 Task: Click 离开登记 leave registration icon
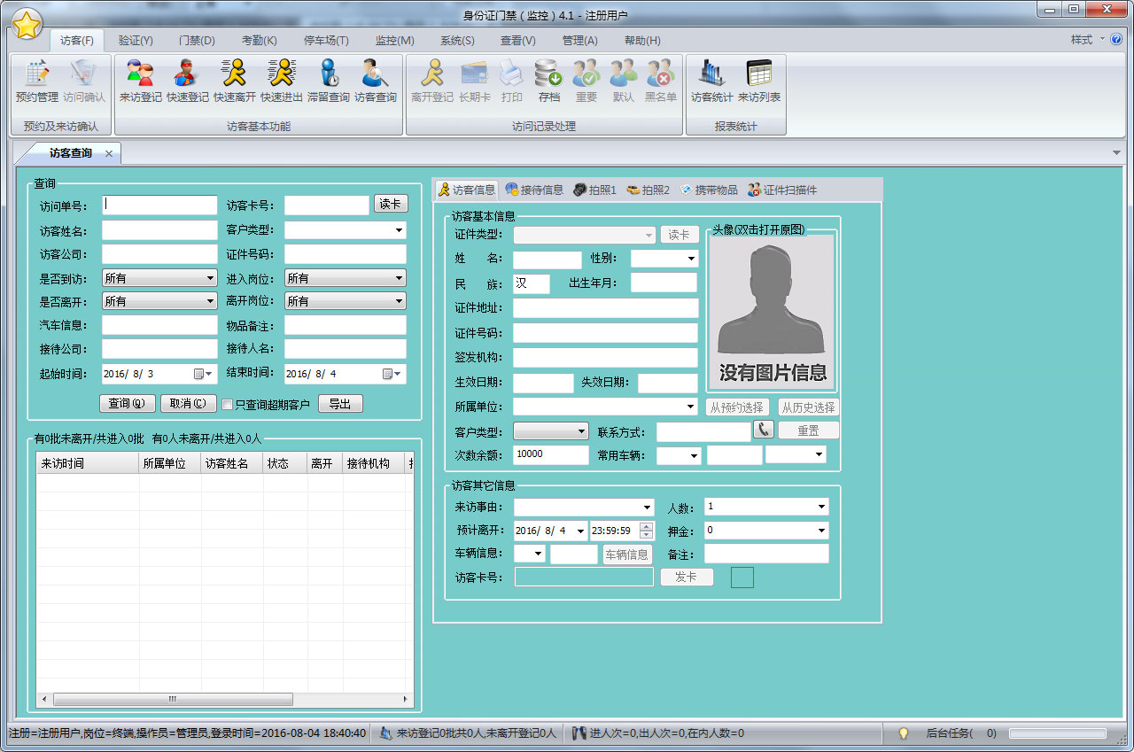coord(432,81)
